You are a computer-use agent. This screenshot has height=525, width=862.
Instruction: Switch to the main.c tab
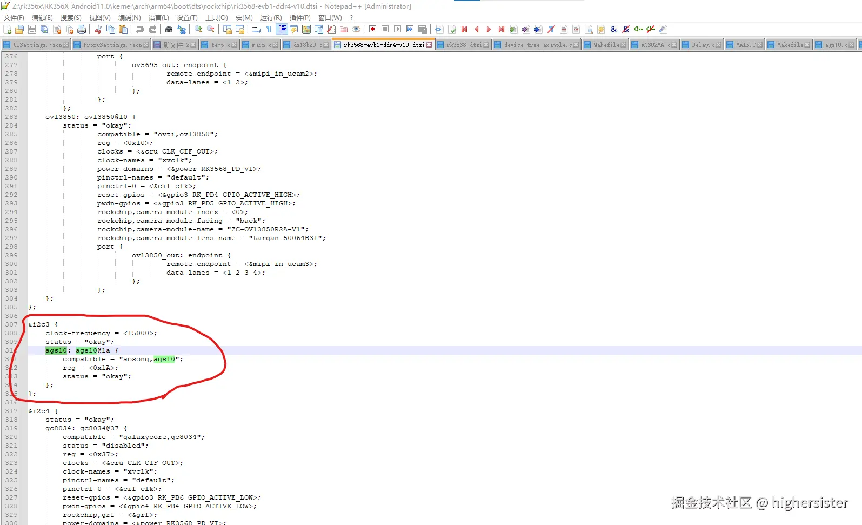coord(259,45)
